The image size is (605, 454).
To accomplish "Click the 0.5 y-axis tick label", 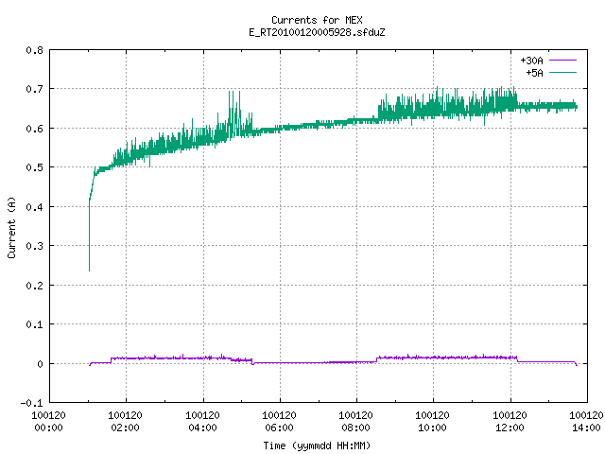I will click(34, 167).
